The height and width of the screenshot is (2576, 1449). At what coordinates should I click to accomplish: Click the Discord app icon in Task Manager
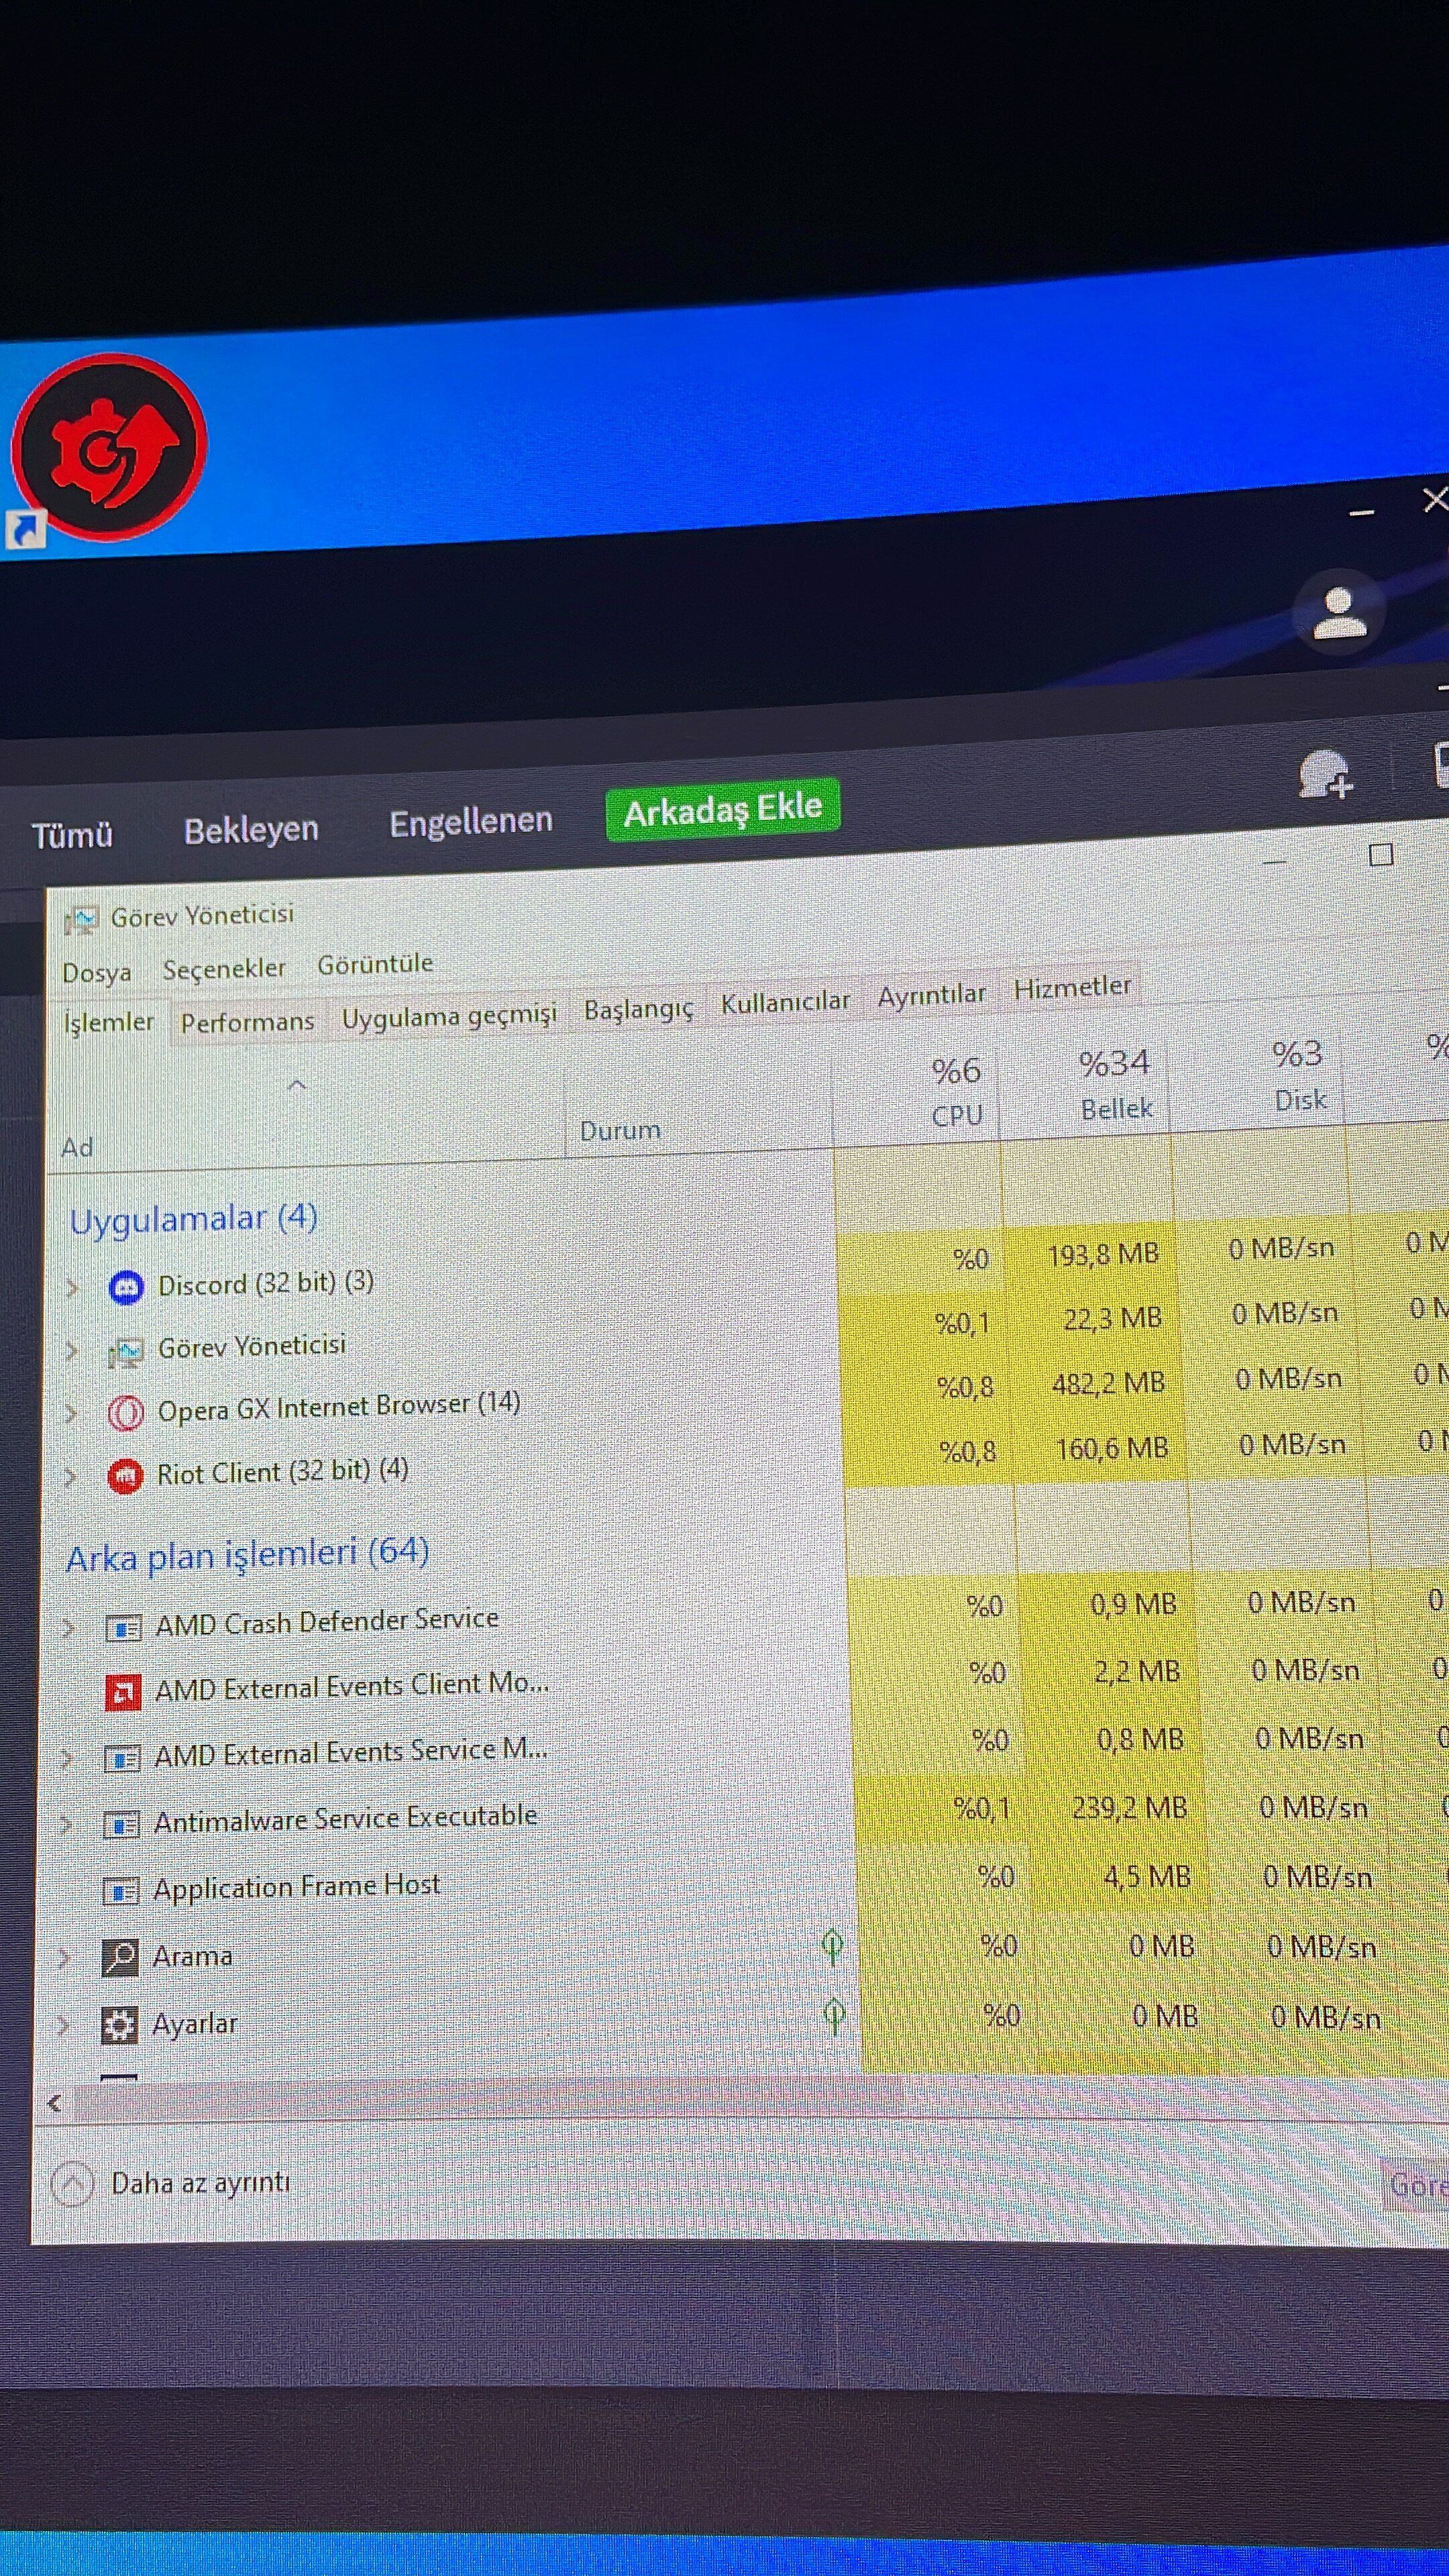126,1287
